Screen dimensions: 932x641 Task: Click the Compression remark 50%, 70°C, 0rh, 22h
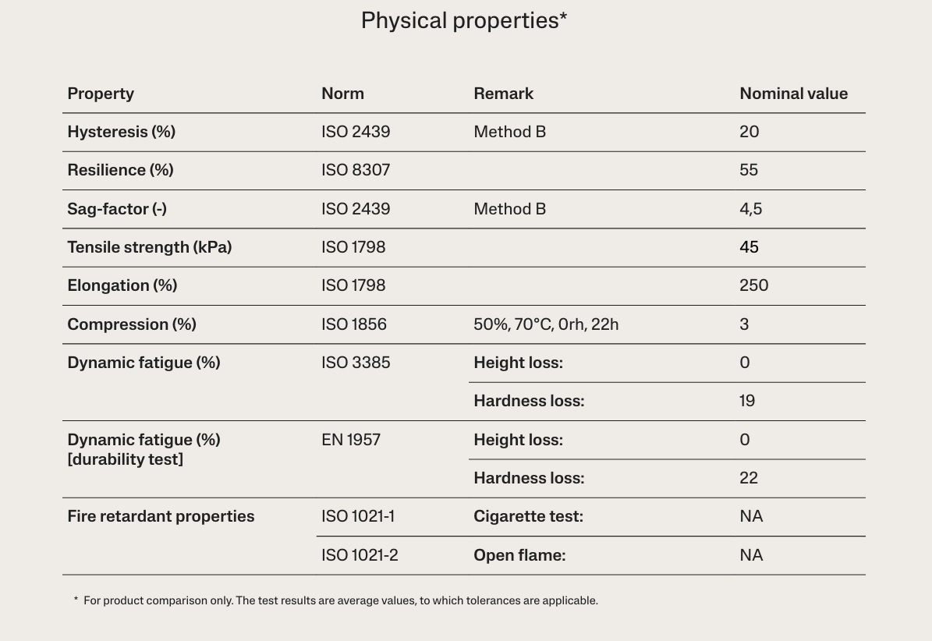point(546,324)
